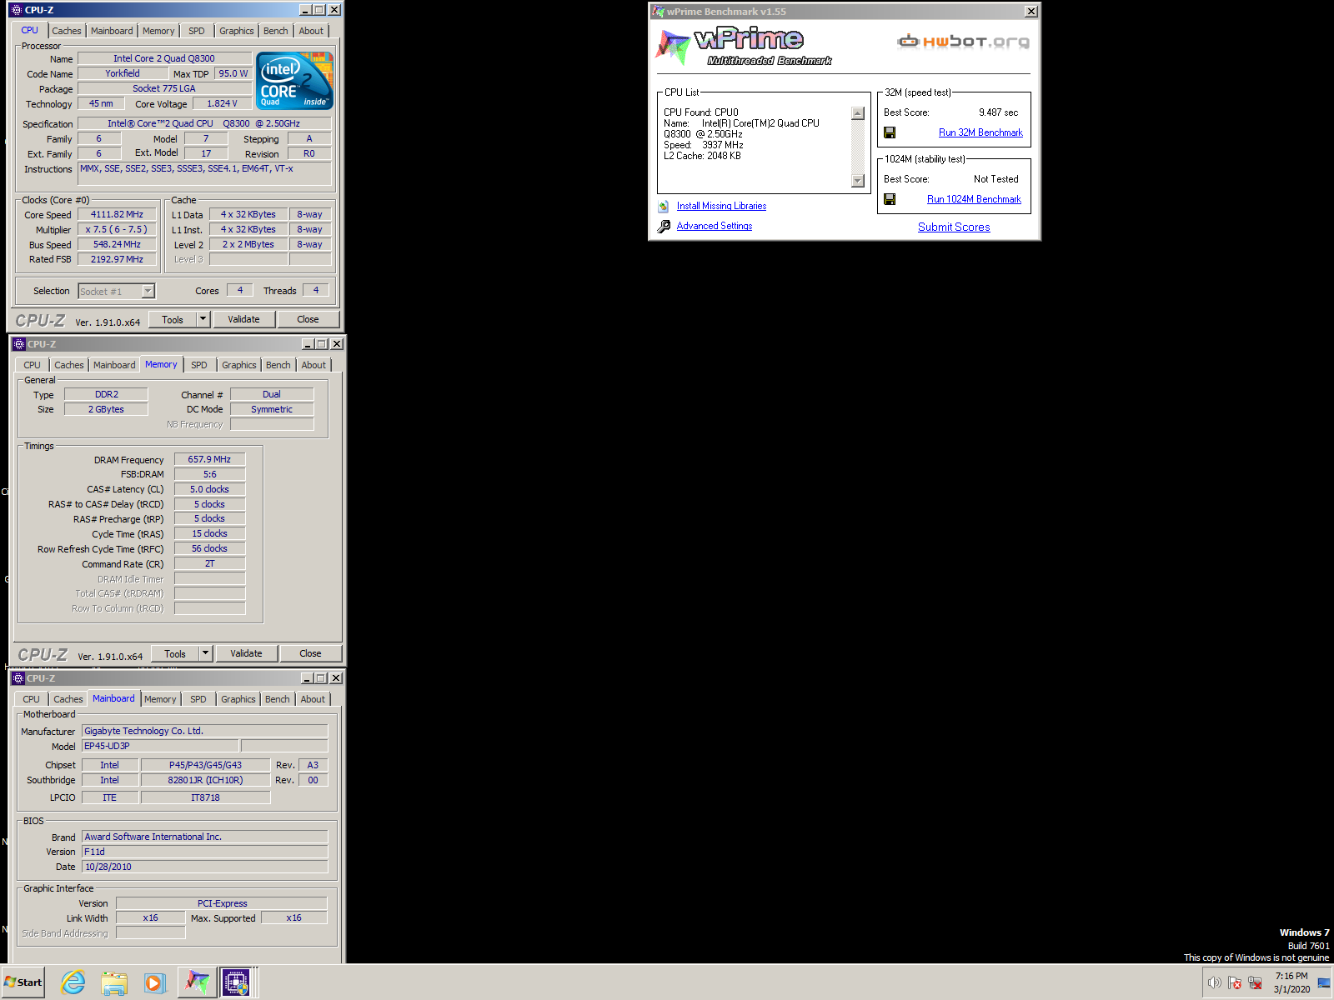Click the wPrime title bar icon
The height and width of the screenshot is (1000, 1334).
(658, 12)
